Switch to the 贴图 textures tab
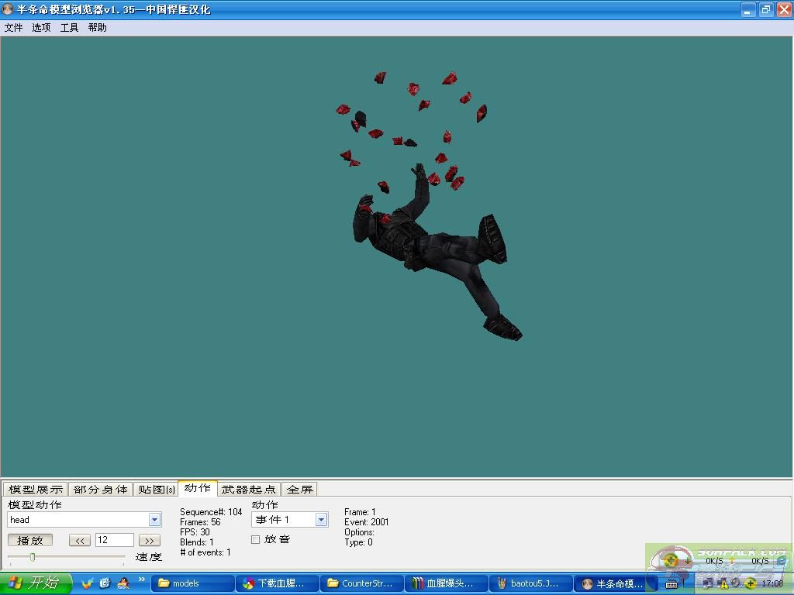This screenshot has height=595, width=794. 156,490
